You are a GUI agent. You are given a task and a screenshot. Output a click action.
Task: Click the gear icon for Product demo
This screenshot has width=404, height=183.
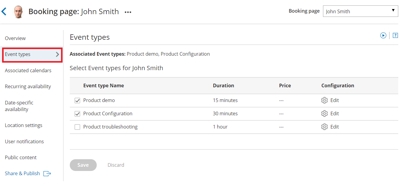(325, 100)
